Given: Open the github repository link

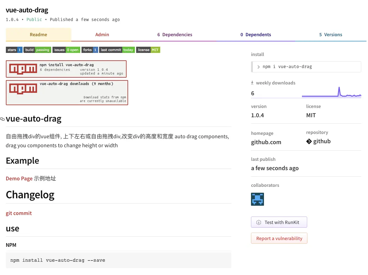Looking at the screenshot, I should pyautogui.click(x=319, y=141).
